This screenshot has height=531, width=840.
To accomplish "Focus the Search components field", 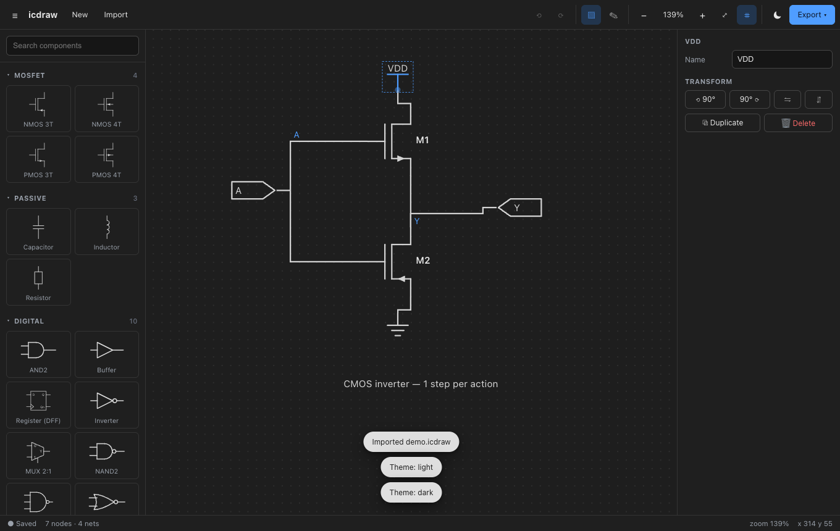I will pos(72,46).
